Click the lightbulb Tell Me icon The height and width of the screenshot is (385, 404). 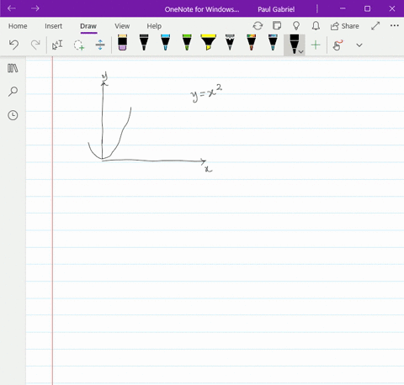tap(296, 26)
